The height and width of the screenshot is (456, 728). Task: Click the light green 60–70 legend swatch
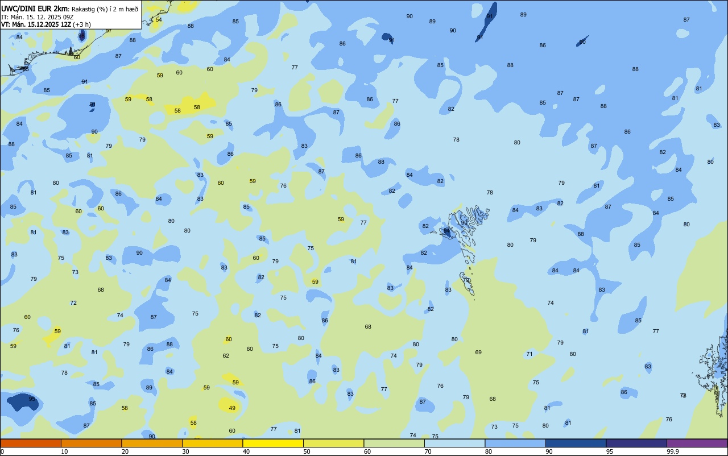pos(394,443)
